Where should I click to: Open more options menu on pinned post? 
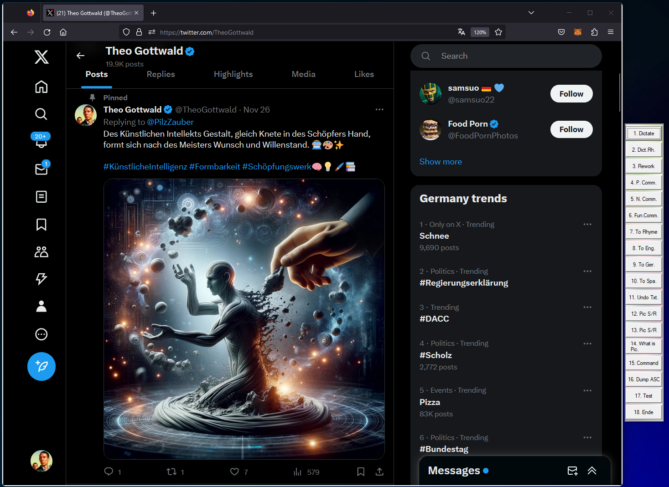(x=379, y=109)
